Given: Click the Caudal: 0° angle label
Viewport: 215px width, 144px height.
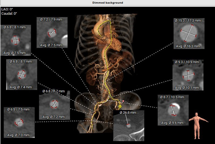Looking at the screenshot, I should [10, 13].
